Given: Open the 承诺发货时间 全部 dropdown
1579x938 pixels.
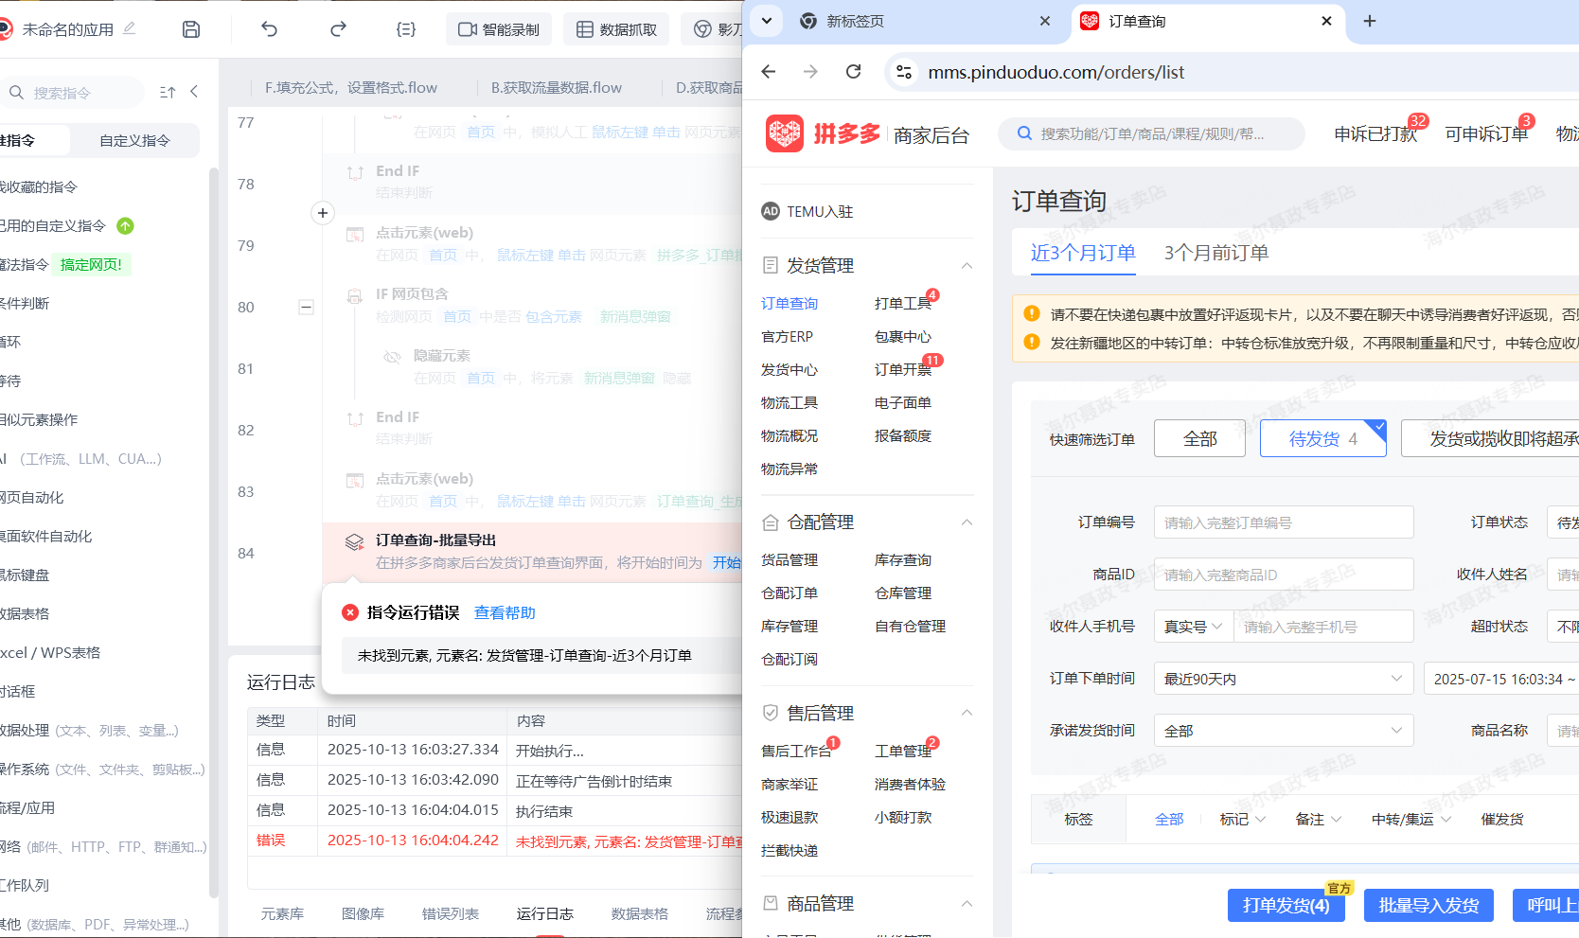Looking at the screenshot, I should coord(1284,731).
